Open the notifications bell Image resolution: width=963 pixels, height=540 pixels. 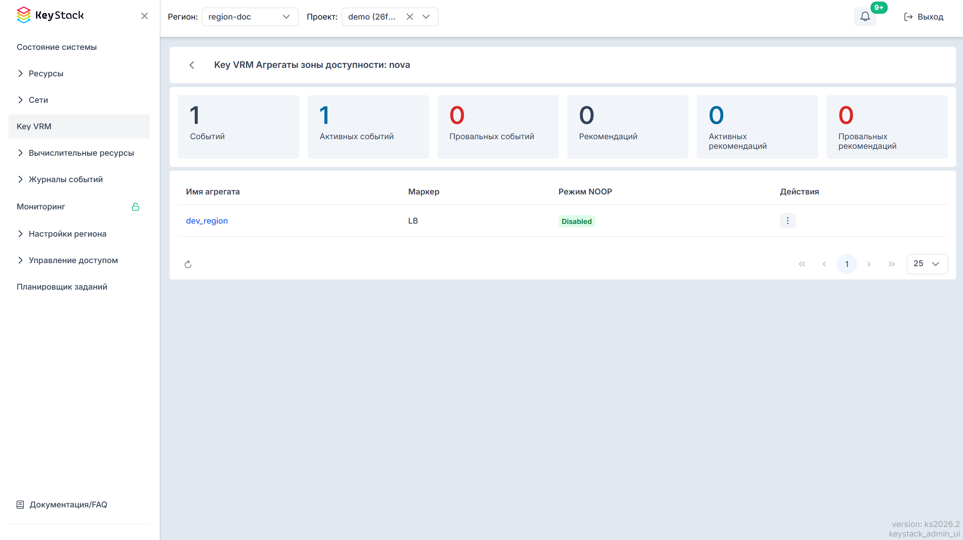click(x=865, y=16)
